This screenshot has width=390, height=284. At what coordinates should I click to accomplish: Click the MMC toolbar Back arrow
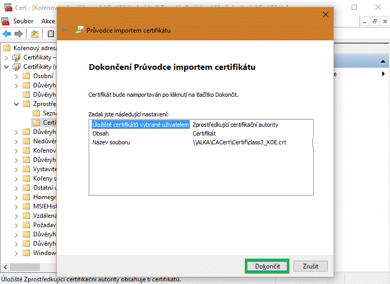7,34
